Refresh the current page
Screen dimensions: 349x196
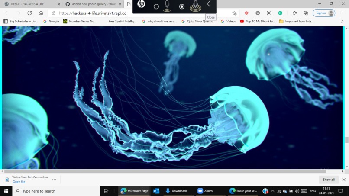[29, 13]
